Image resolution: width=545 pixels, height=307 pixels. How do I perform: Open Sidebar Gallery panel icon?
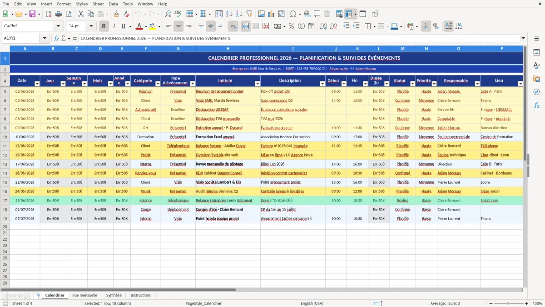pos(536,79)
